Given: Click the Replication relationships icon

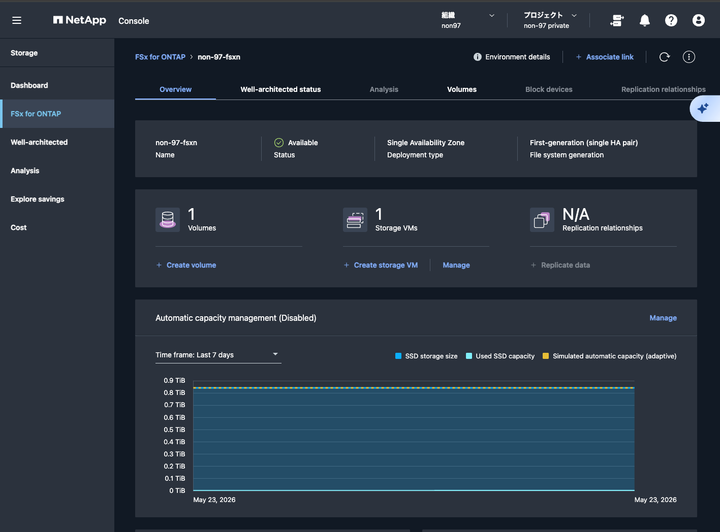Looking at the screenshot, I should click(x=542, y=220).
